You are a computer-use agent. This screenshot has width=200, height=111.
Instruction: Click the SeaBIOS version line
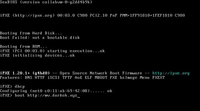pyautogui.click(x=46, y=2)
